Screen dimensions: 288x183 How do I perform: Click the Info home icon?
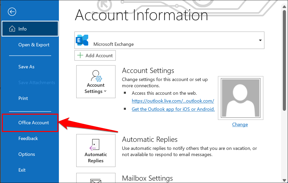pos(12,29)
